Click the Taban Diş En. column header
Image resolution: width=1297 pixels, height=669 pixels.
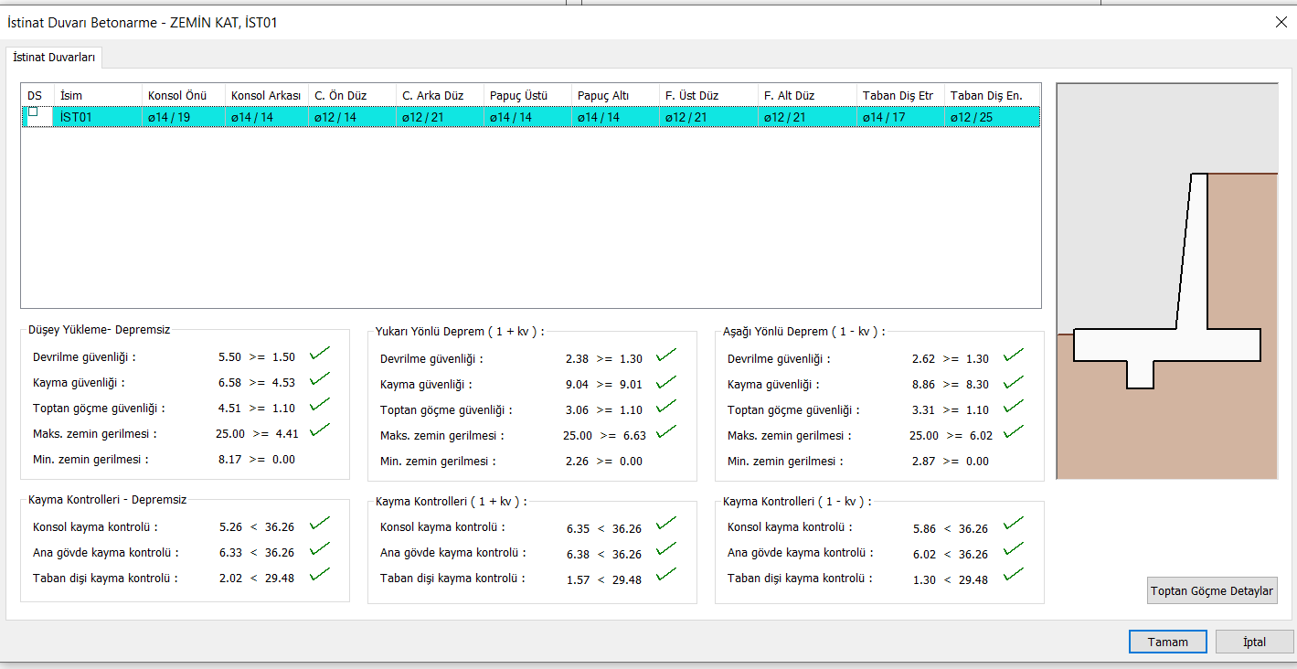point(993,95)
